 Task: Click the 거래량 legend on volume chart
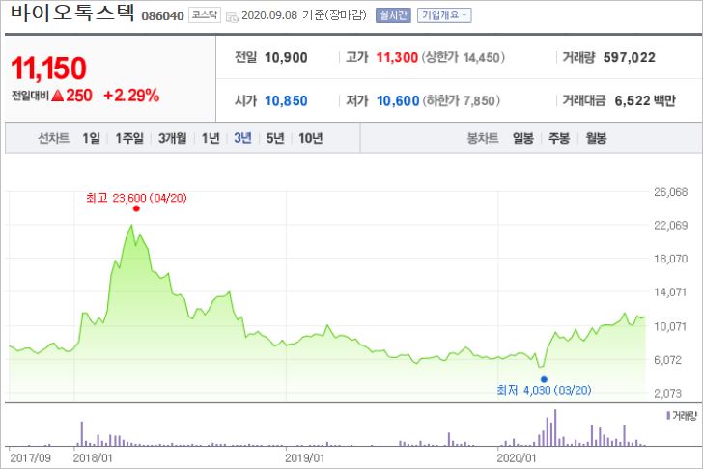tap(682, 416)
